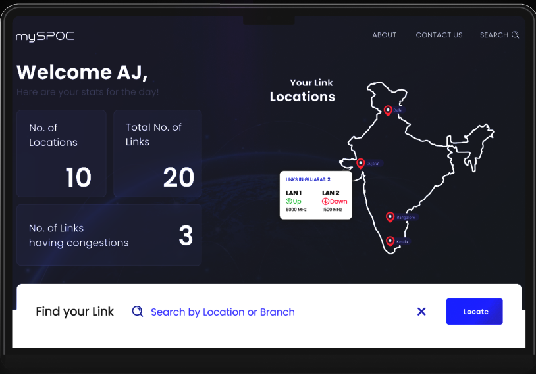
Task: Open the ABOUT page from the header
Action: pos(384,35)
